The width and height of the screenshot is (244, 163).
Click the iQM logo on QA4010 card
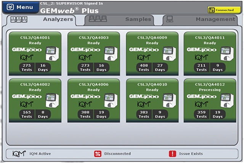pyautogui.click(x=144, y=104)
